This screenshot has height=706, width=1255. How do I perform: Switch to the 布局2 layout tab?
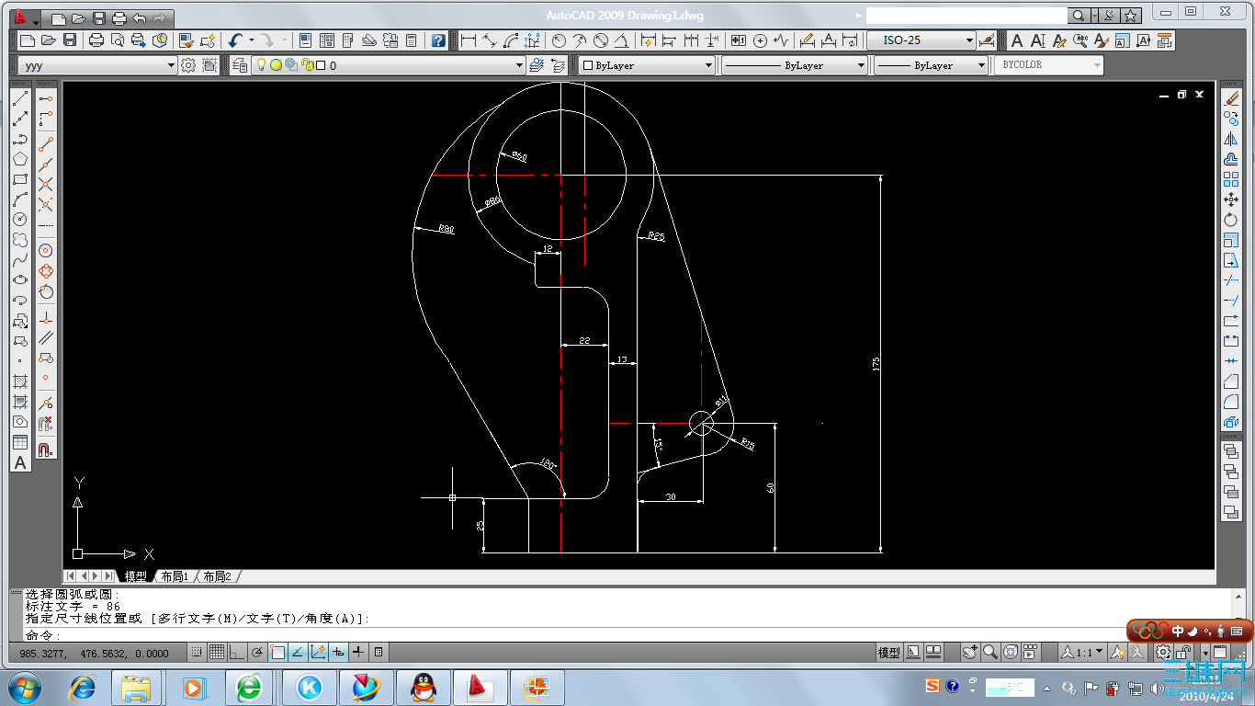point(218,576)
